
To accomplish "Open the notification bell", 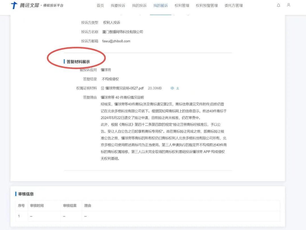I will click(x=279, y=5).
